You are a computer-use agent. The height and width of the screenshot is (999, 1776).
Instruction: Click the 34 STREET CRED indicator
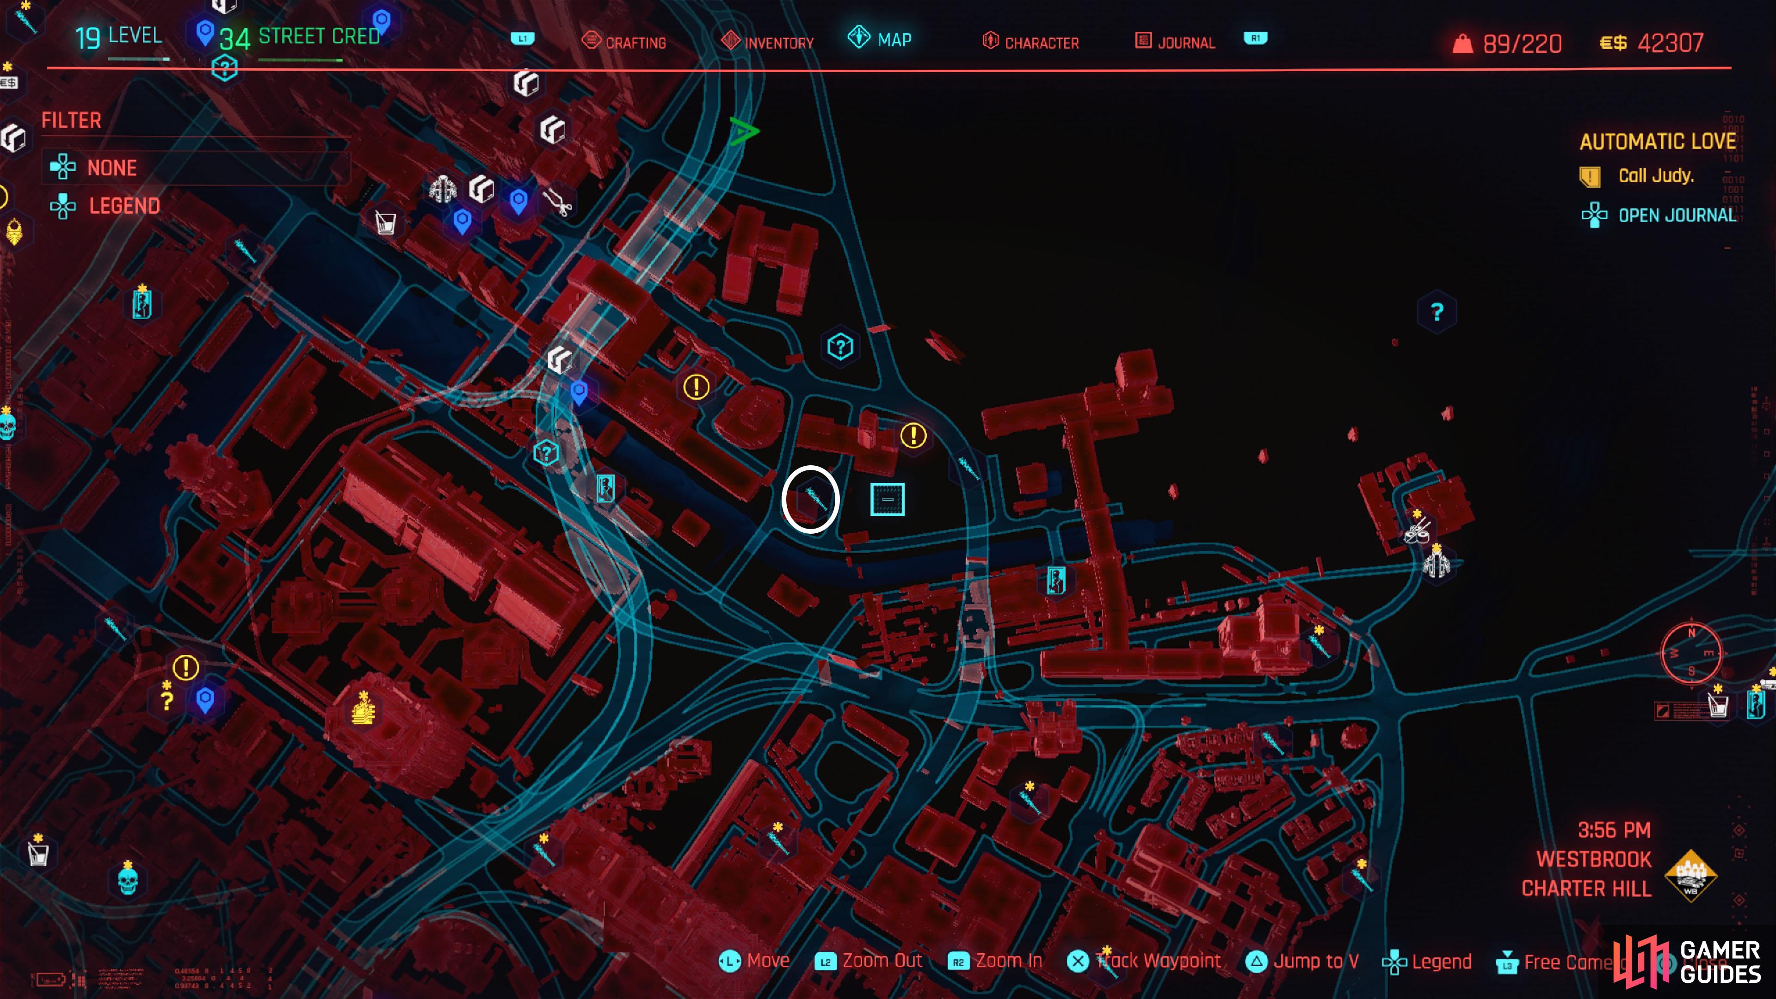[299, 38]
